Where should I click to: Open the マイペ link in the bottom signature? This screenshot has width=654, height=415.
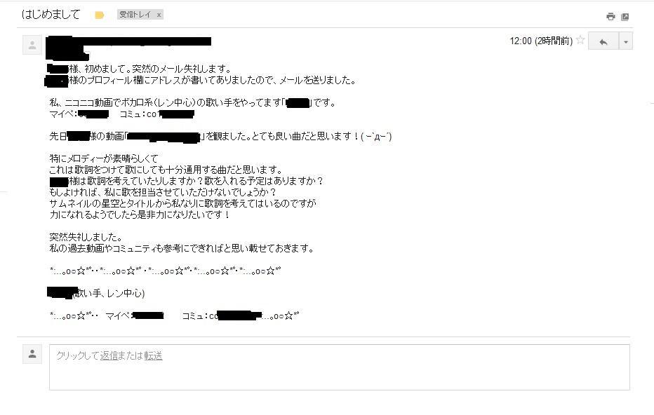click(x=135, y=316)
